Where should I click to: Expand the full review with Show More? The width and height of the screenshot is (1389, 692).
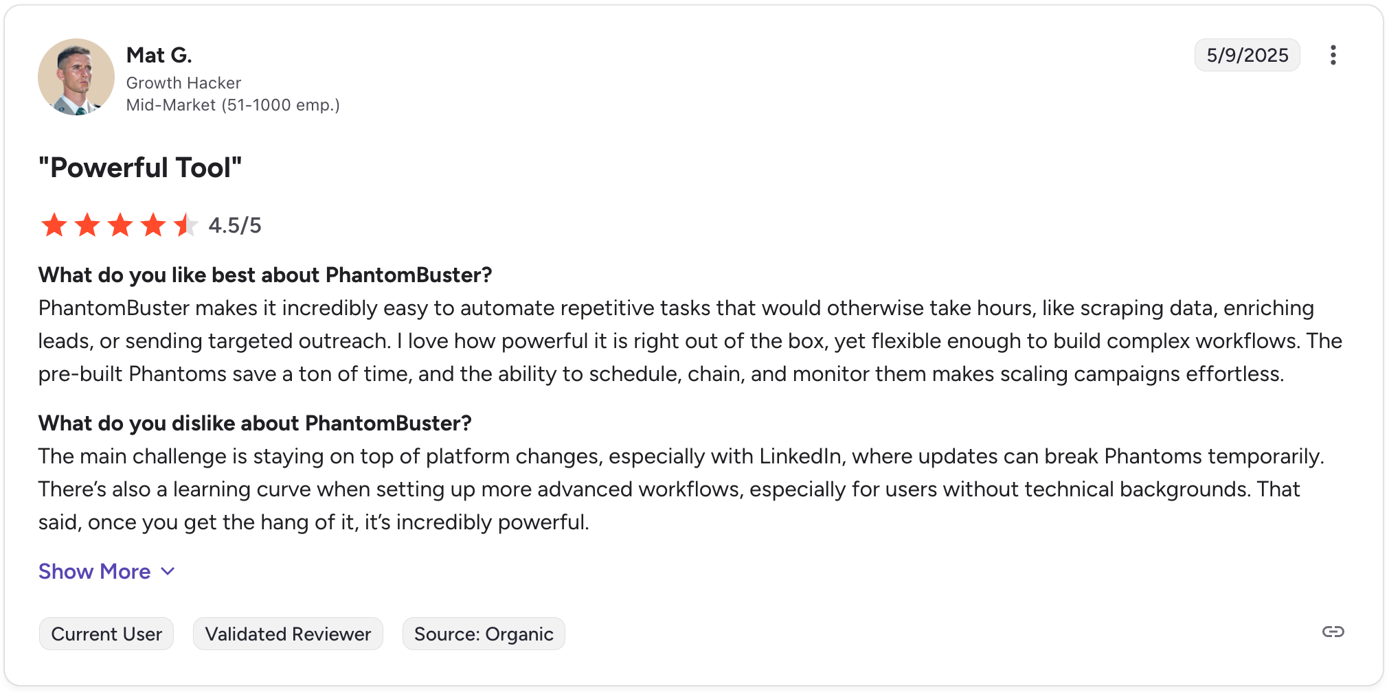click(94, 571)
